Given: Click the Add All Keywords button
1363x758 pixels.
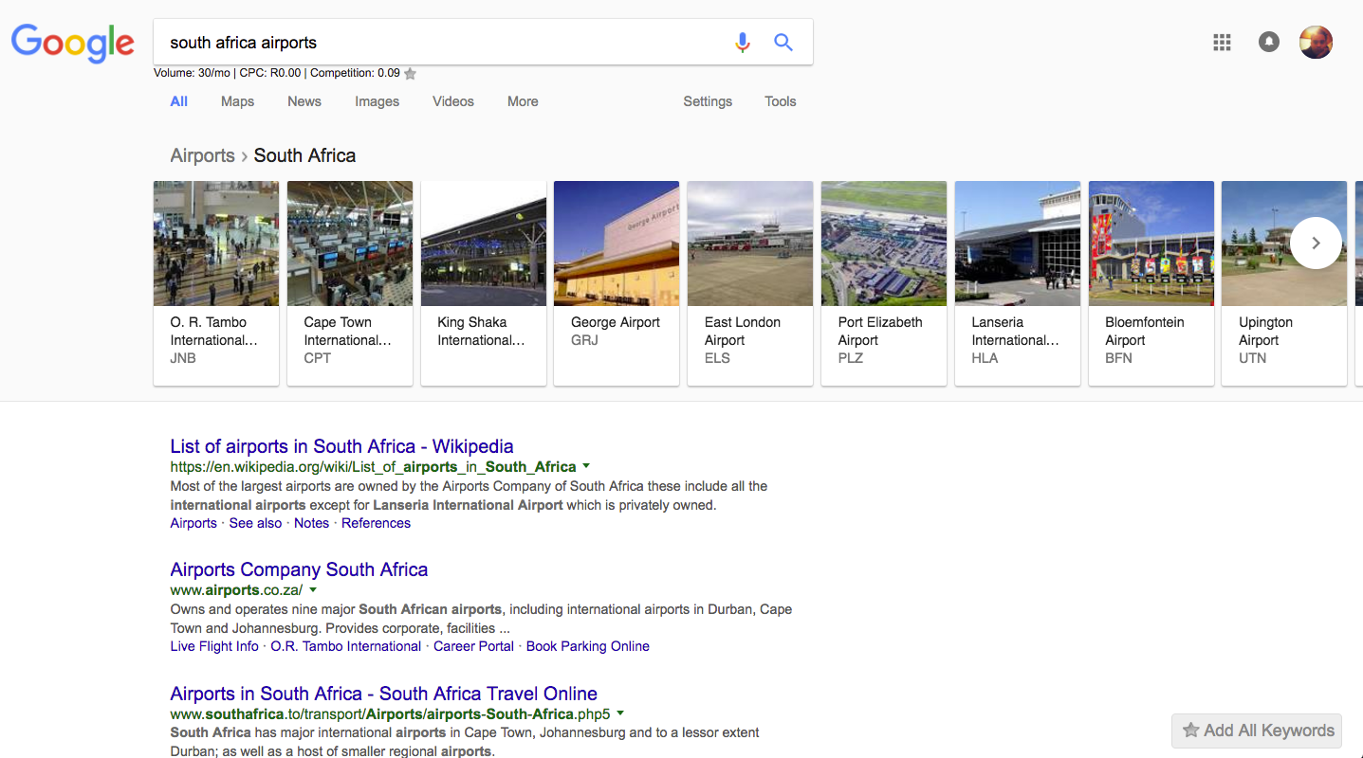Looking at the screenshot, I should [1257, 731].
